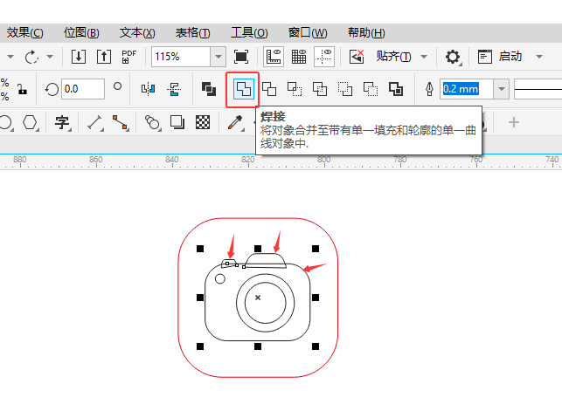This screenshot has width=562, height=418.
Task: Click the Export icon
Action: click(x=104, y=57)
